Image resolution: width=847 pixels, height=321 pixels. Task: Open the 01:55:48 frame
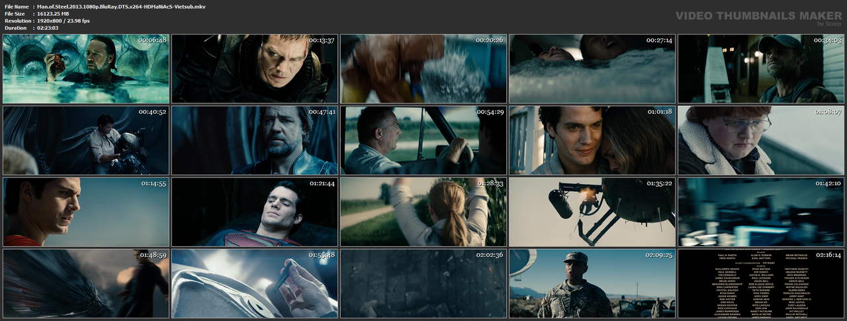click(254, 283)
